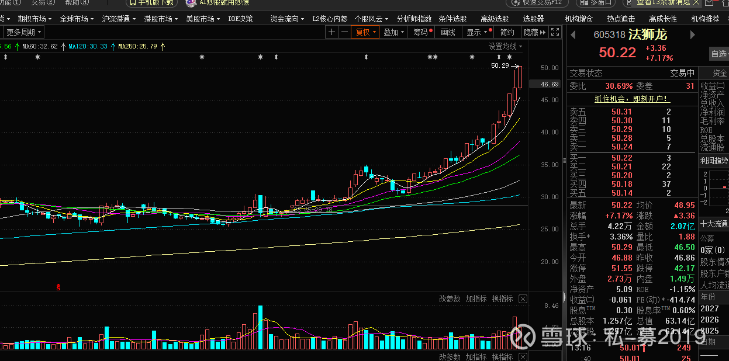Screen dimensions: 729x361
Task: Open the 条件选股 menu item
Action: click(452, 19)
